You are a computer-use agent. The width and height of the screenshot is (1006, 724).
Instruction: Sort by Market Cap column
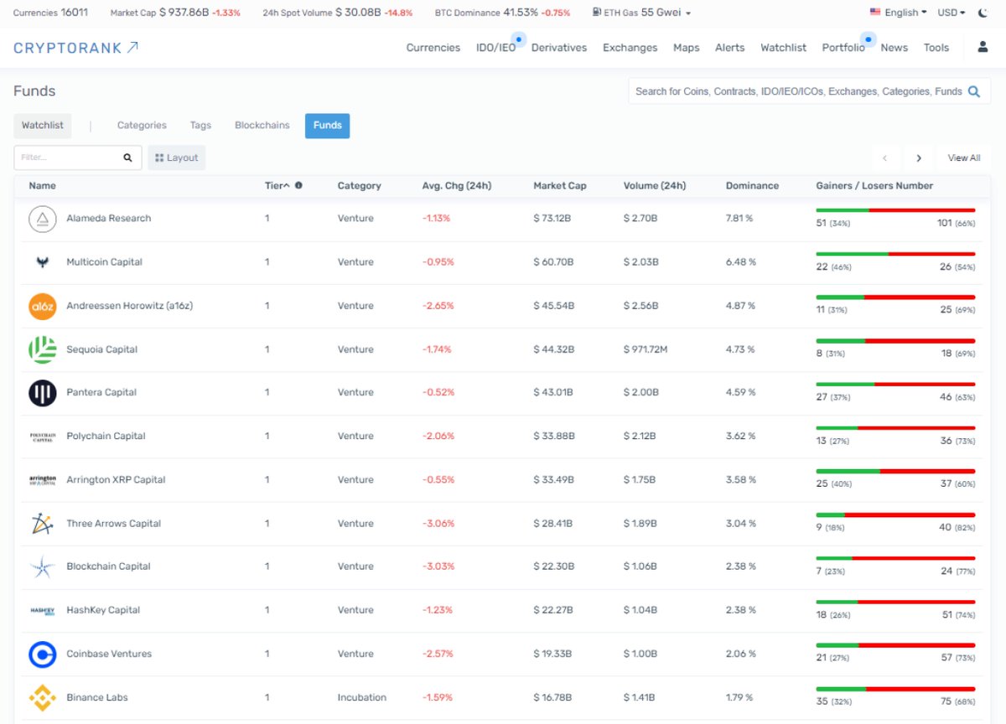560,186
